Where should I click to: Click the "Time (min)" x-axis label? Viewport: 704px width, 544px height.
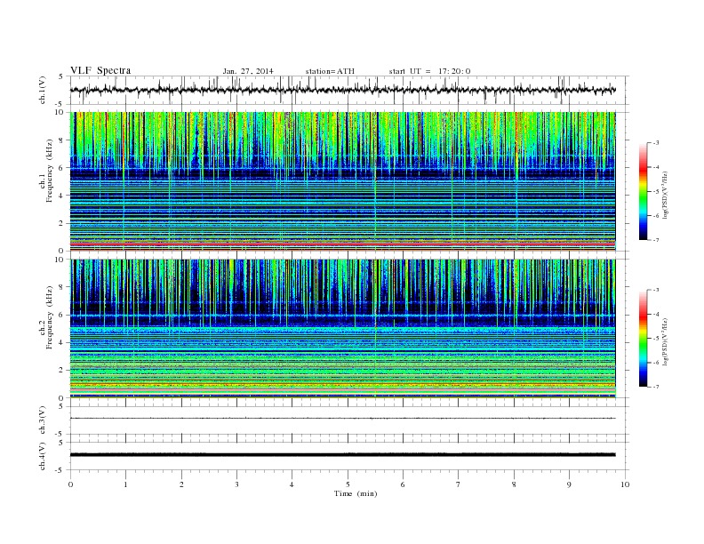tap(356, 493)
